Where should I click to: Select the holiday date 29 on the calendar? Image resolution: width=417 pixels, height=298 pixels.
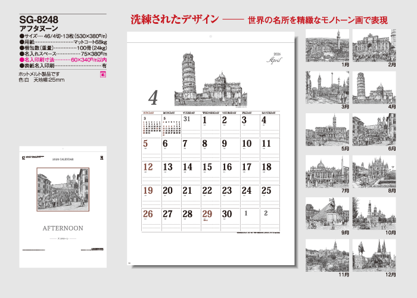207,214
